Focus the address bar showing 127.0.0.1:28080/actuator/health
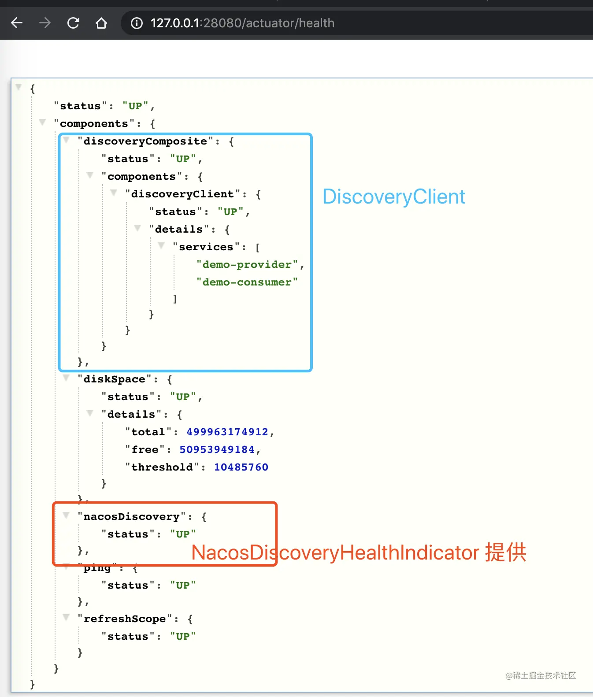Image resolution: width=593 pixels, height=697 pixels. 357,23
